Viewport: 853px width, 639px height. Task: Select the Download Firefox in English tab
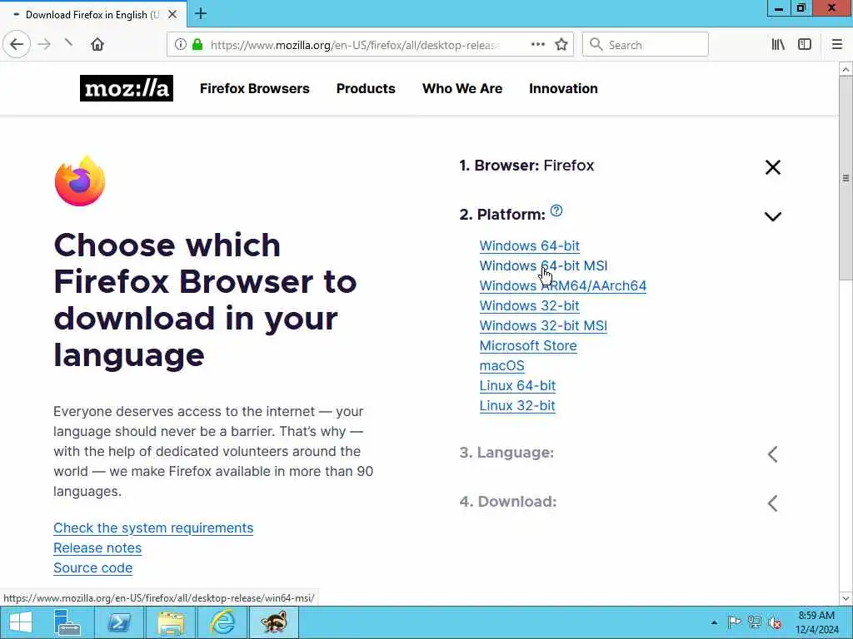(92, 15)
